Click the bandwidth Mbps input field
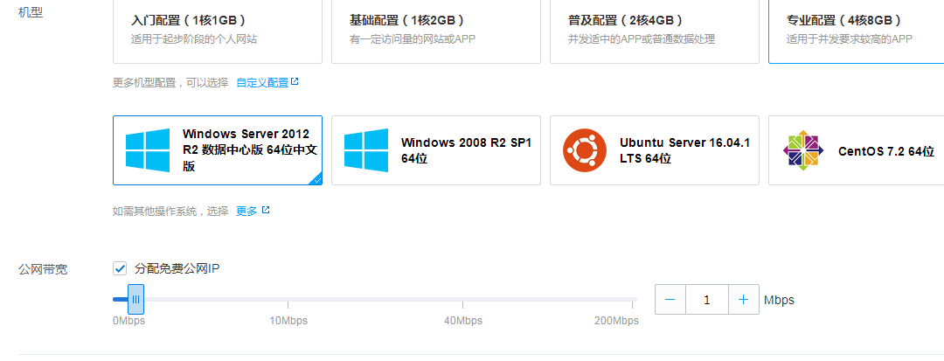The height and width of the screenshot is (361, 944). pos(706,300)
